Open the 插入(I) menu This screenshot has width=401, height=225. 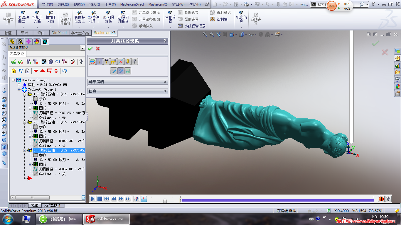95,4
